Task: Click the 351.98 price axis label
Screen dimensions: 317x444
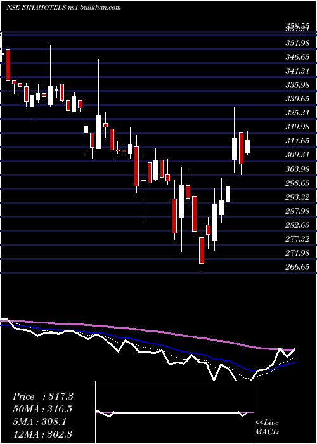Action: [297, 43]
